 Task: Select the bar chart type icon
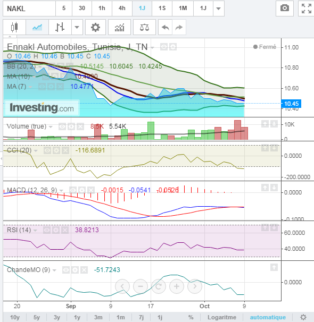tap(60, 27)
